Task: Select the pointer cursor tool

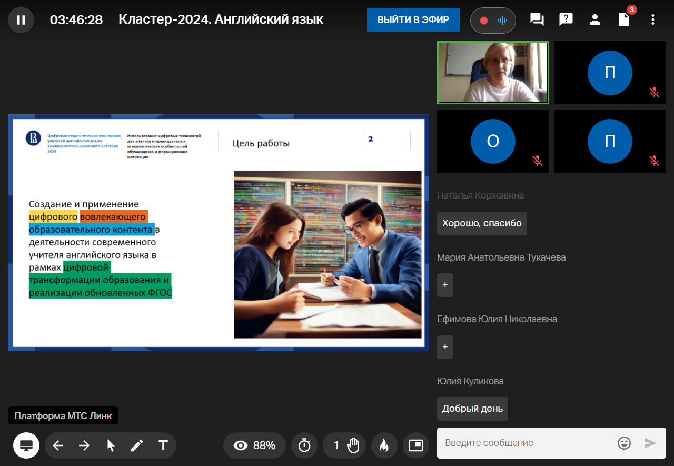Action: (x=111, y=445)
